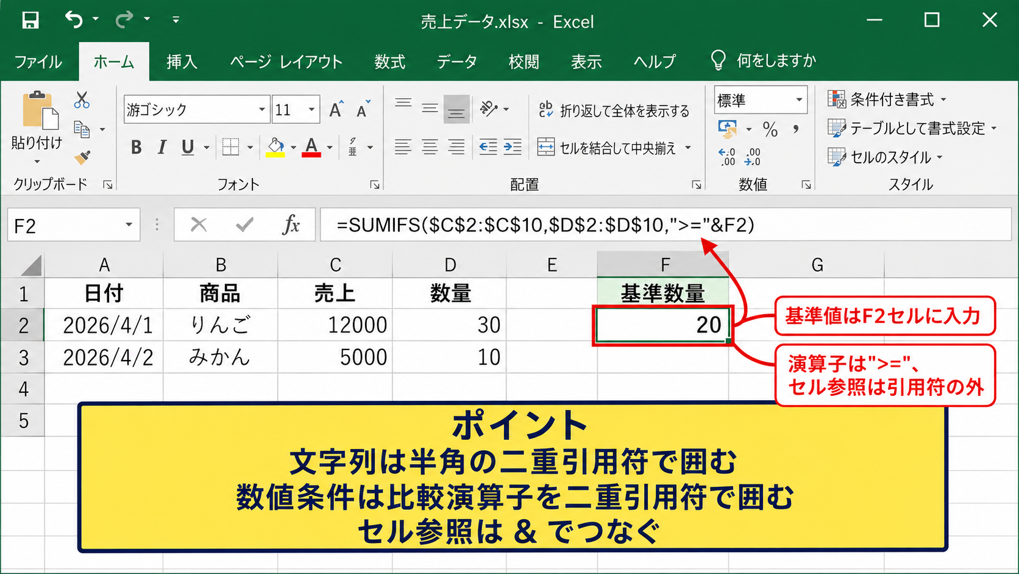Toggle wrap text (折り返して全体を表示する)

614,110
